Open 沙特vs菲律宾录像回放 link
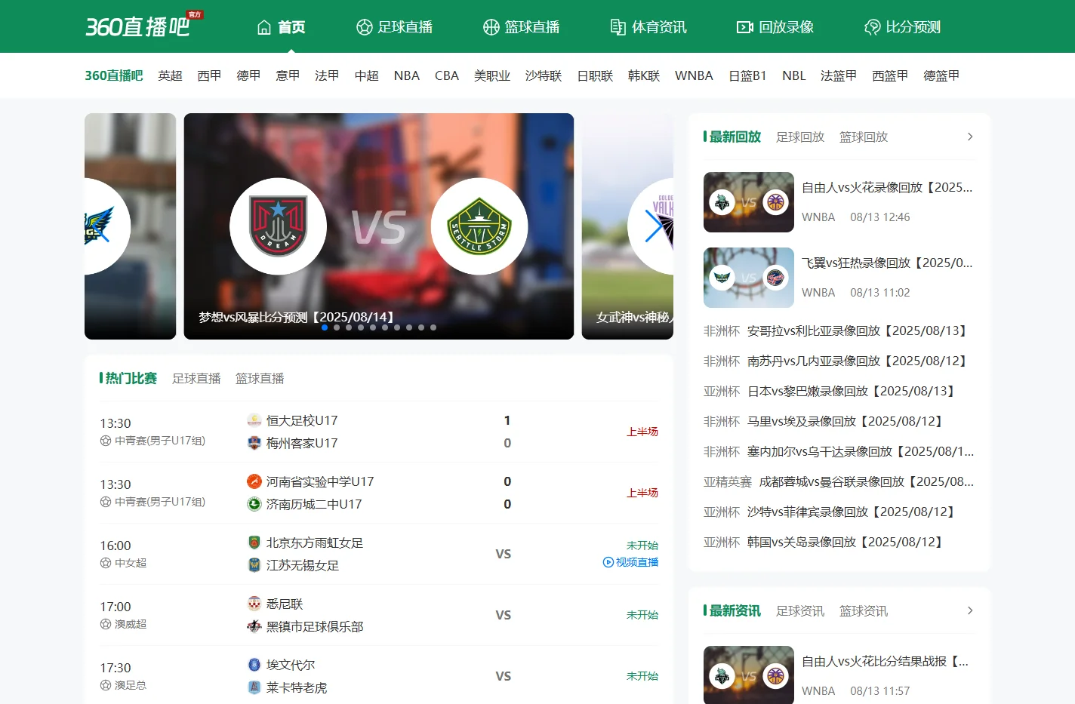This screenshot has height=704, width=1075. click(x=853, y=512)
